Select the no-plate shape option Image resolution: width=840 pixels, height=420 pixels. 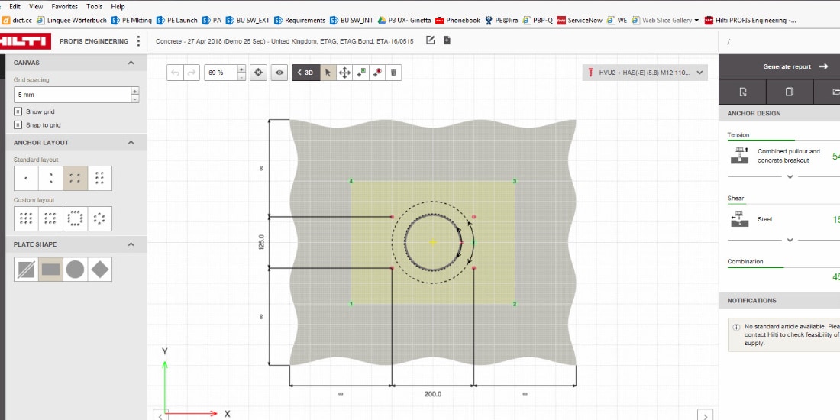(x=26, y=269)
